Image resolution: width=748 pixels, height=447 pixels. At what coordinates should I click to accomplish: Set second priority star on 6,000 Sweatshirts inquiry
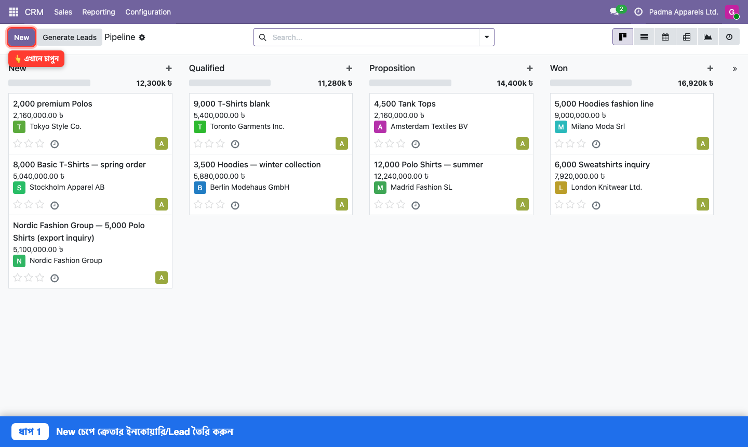point(570,204)
